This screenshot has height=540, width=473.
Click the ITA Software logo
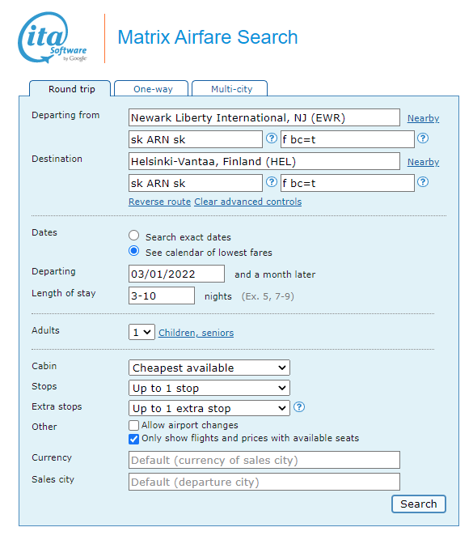click(53, 37)
